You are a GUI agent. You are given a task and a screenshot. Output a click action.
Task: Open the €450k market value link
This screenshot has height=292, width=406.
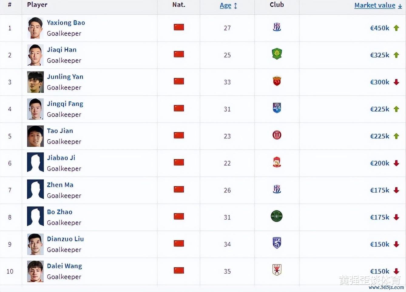[x=380, y=28]
